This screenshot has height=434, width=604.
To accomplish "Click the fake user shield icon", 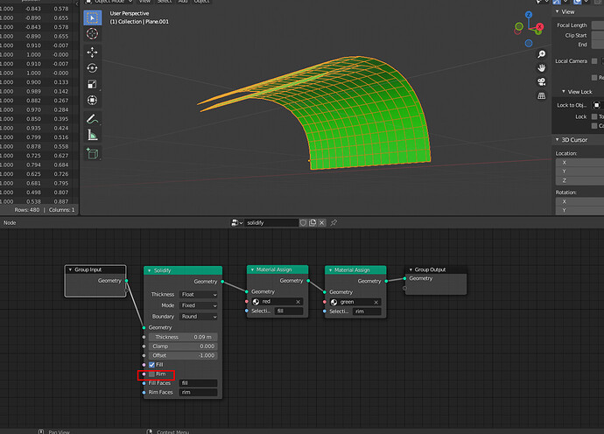I will pyautogui.click(x=303, y=222).
